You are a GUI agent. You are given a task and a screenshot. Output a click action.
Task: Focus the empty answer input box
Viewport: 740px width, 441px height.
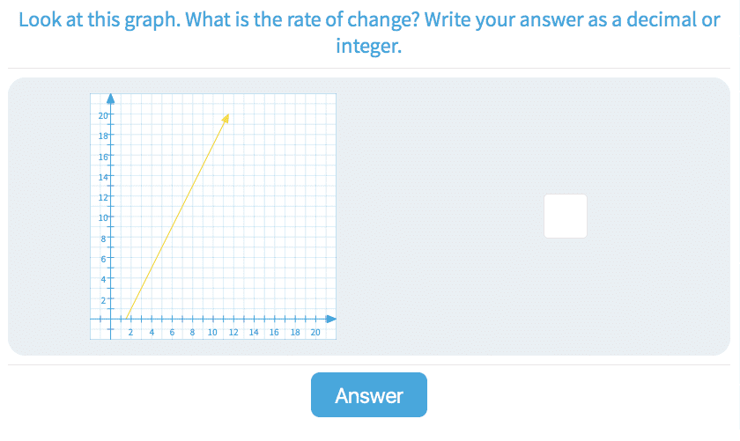coord(565,216)
